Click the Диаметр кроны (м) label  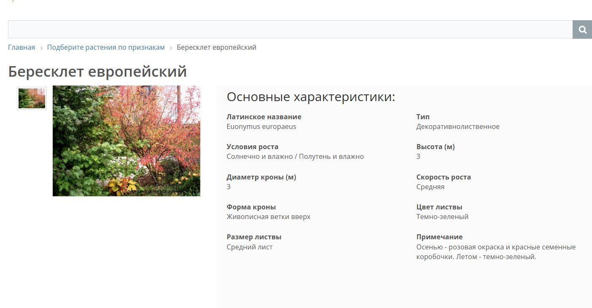[261, 177]
